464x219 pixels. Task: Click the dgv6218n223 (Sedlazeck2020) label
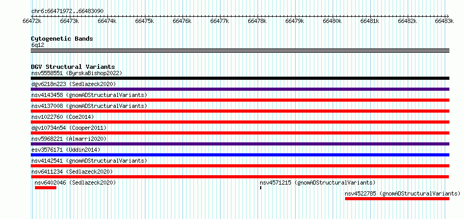(x=74, y=84)
